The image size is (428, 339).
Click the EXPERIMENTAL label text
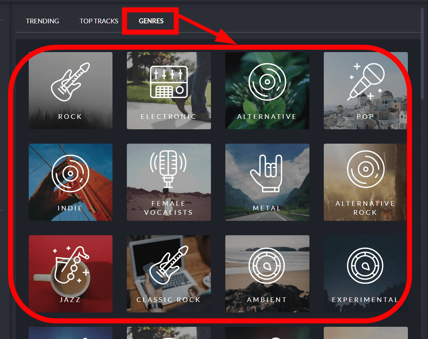(365, 300)
